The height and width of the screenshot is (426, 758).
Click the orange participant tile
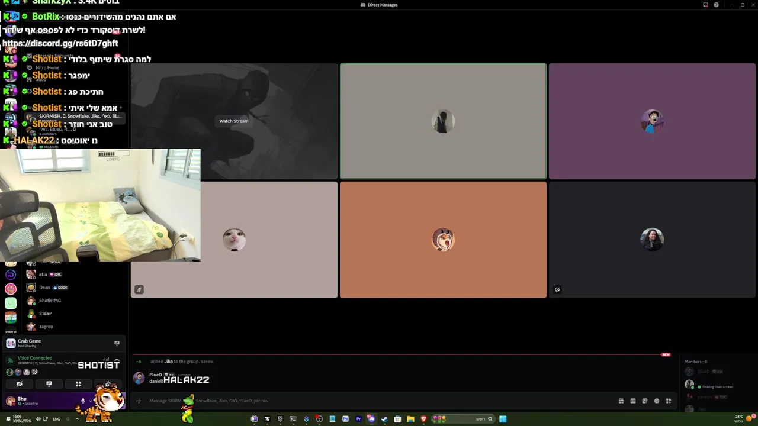[443, 240]
